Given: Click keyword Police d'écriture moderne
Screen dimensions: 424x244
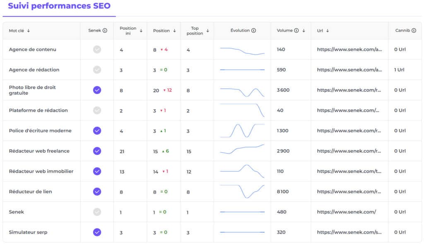Looking at the screenshot, I should (40, 131).
